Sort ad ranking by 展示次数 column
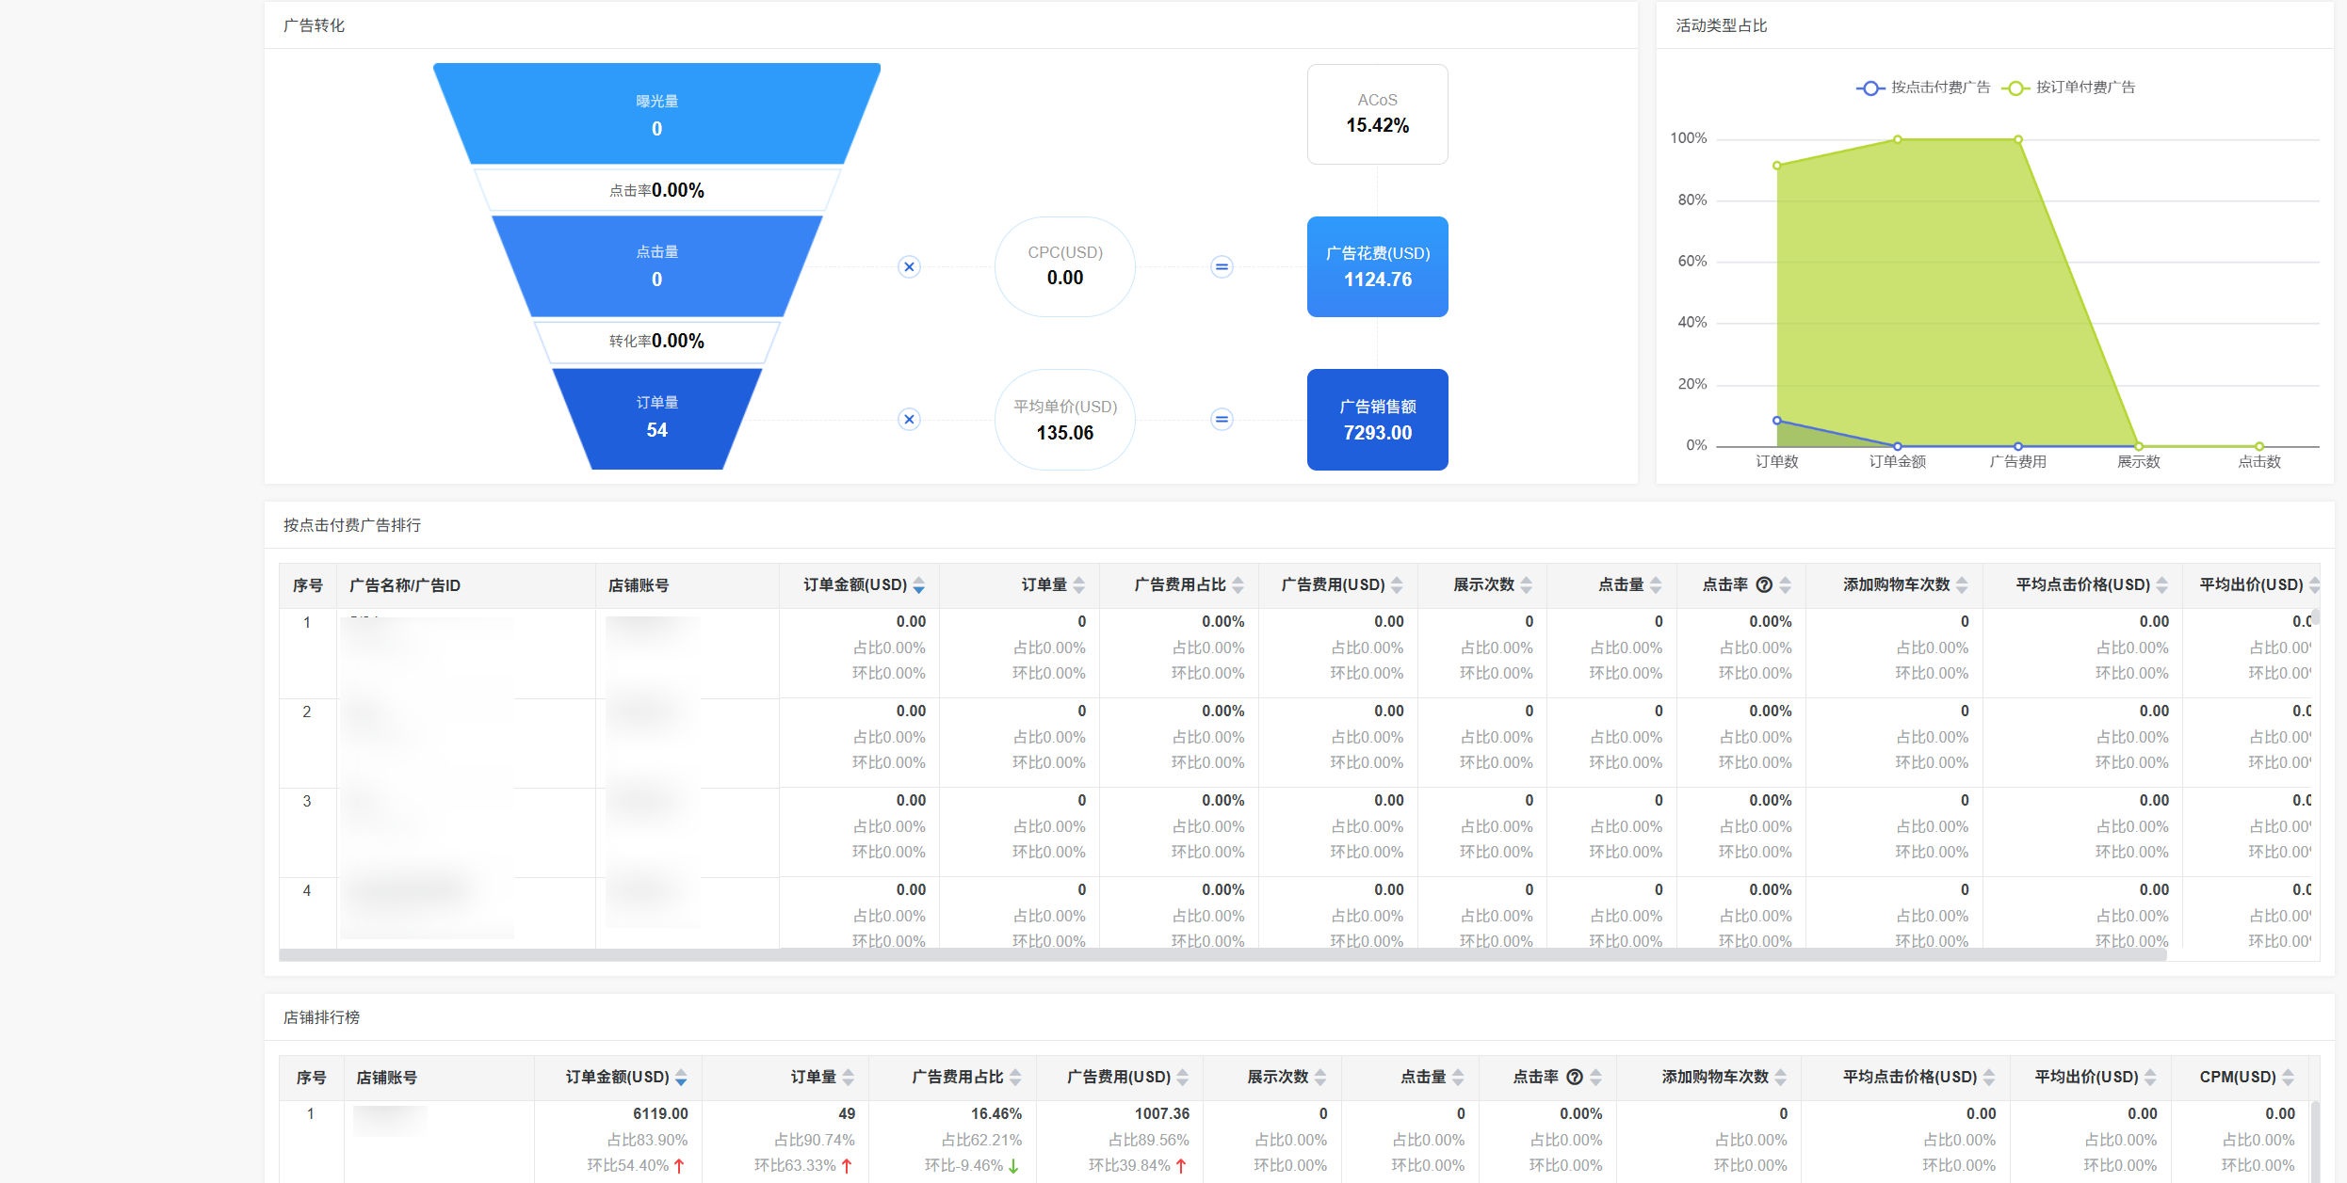This screenshot has width=2347, height=1183. pos(1526,585)
